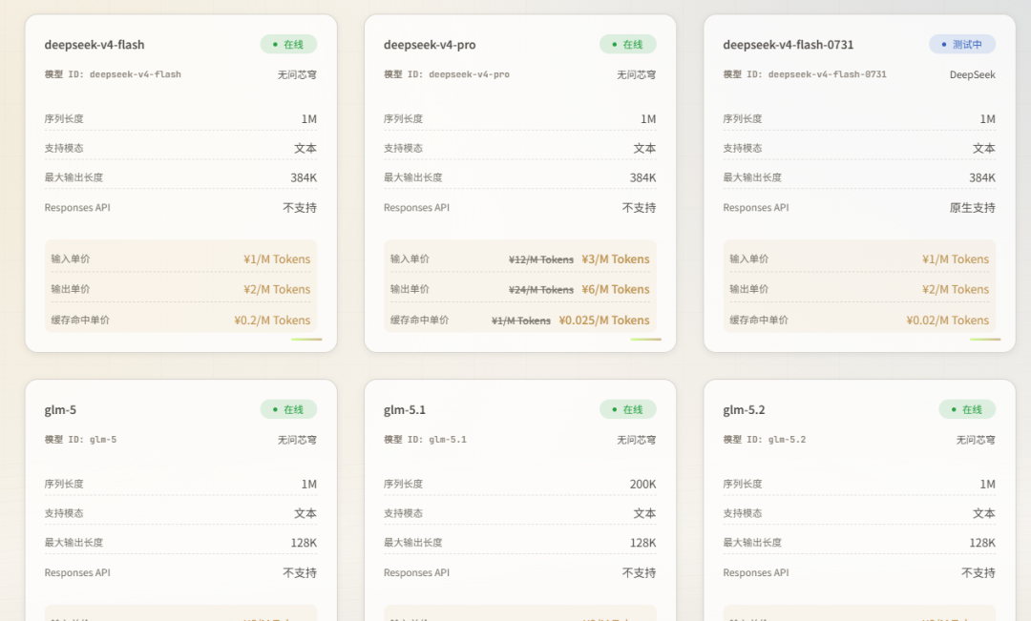Click the 测试中 badge on deepseek-v4-flash-0731
Screen dimensions: 1031x621
point(962,44)
